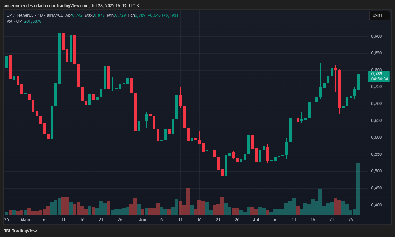Screen dimensions: 395x237
Task: Click the 04:56:34 candle countdown timer
Action: click(379, 79)
